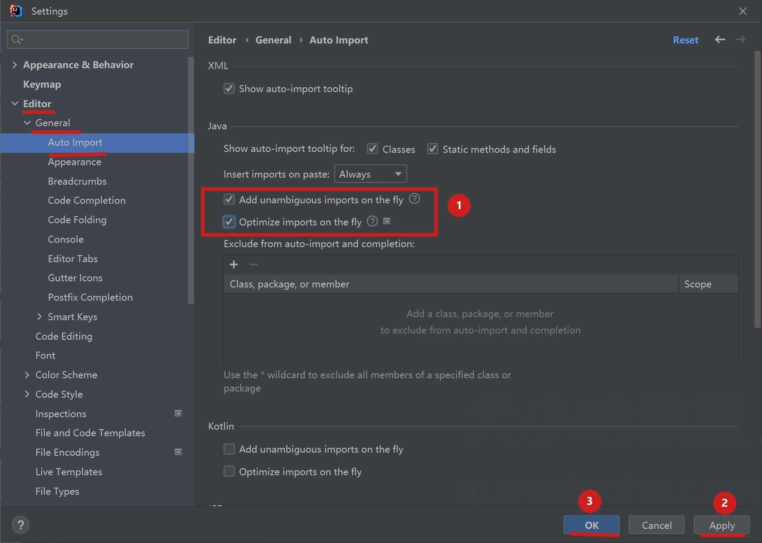The image size is (762, 543).
Task: Click the search magnifier icon
Action: 17,39
